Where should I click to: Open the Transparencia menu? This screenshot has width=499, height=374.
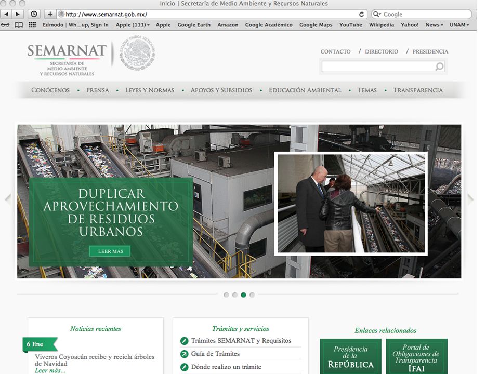click(x=418, y=90)
